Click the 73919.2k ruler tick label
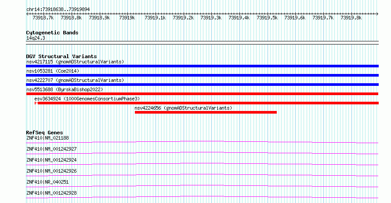 click(x=183, y=18)
